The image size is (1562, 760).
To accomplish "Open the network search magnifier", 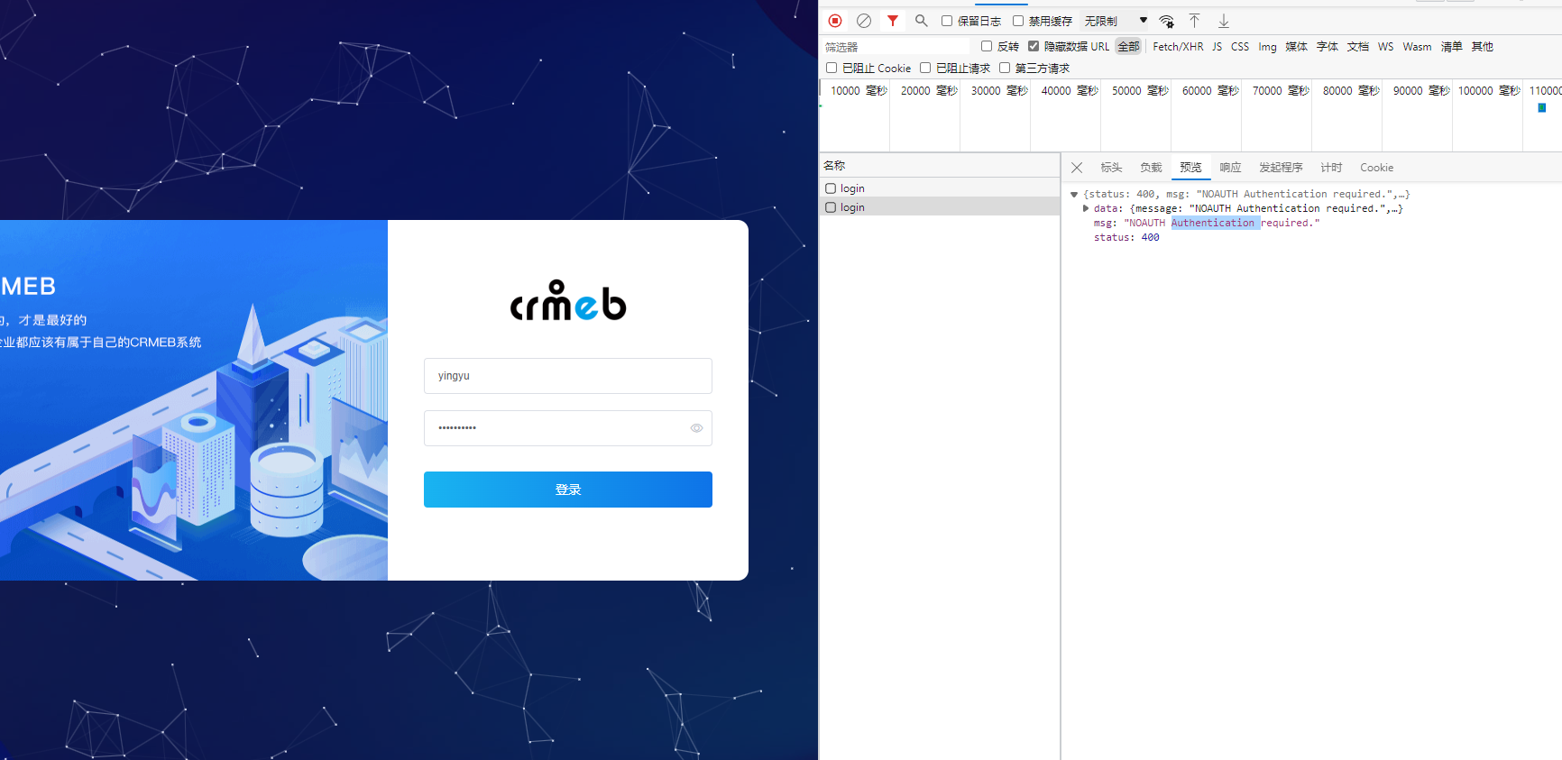I will [x=921, y=21].
